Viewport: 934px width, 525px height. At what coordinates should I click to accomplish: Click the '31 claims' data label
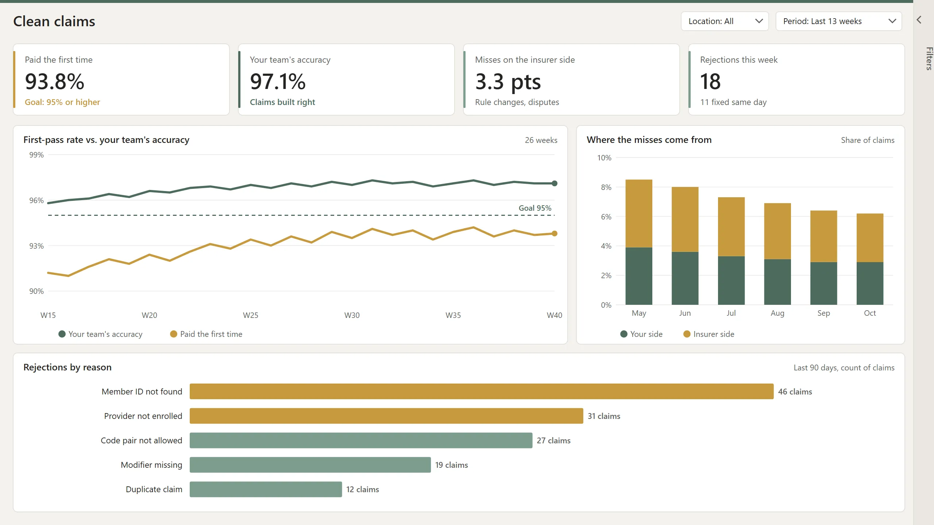click(604, 416)
